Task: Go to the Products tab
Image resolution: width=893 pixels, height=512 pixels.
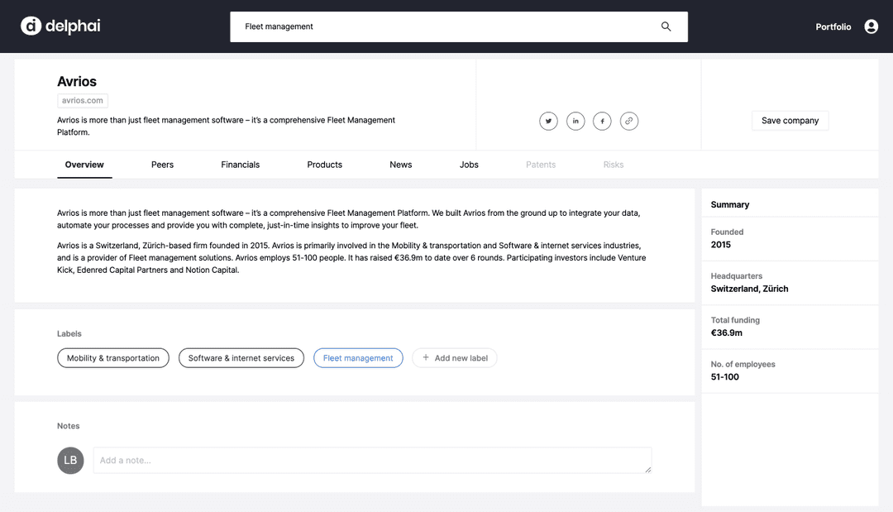Action: point(324,165)
